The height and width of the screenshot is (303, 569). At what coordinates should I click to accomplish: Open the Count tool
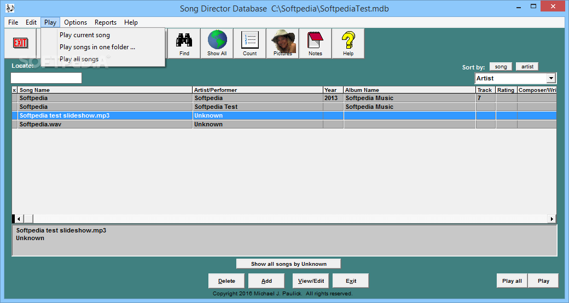(249, 43)
